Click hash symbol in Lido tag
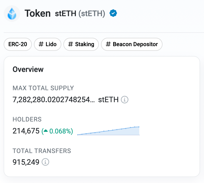204x183 pixels. coord(41,44)
